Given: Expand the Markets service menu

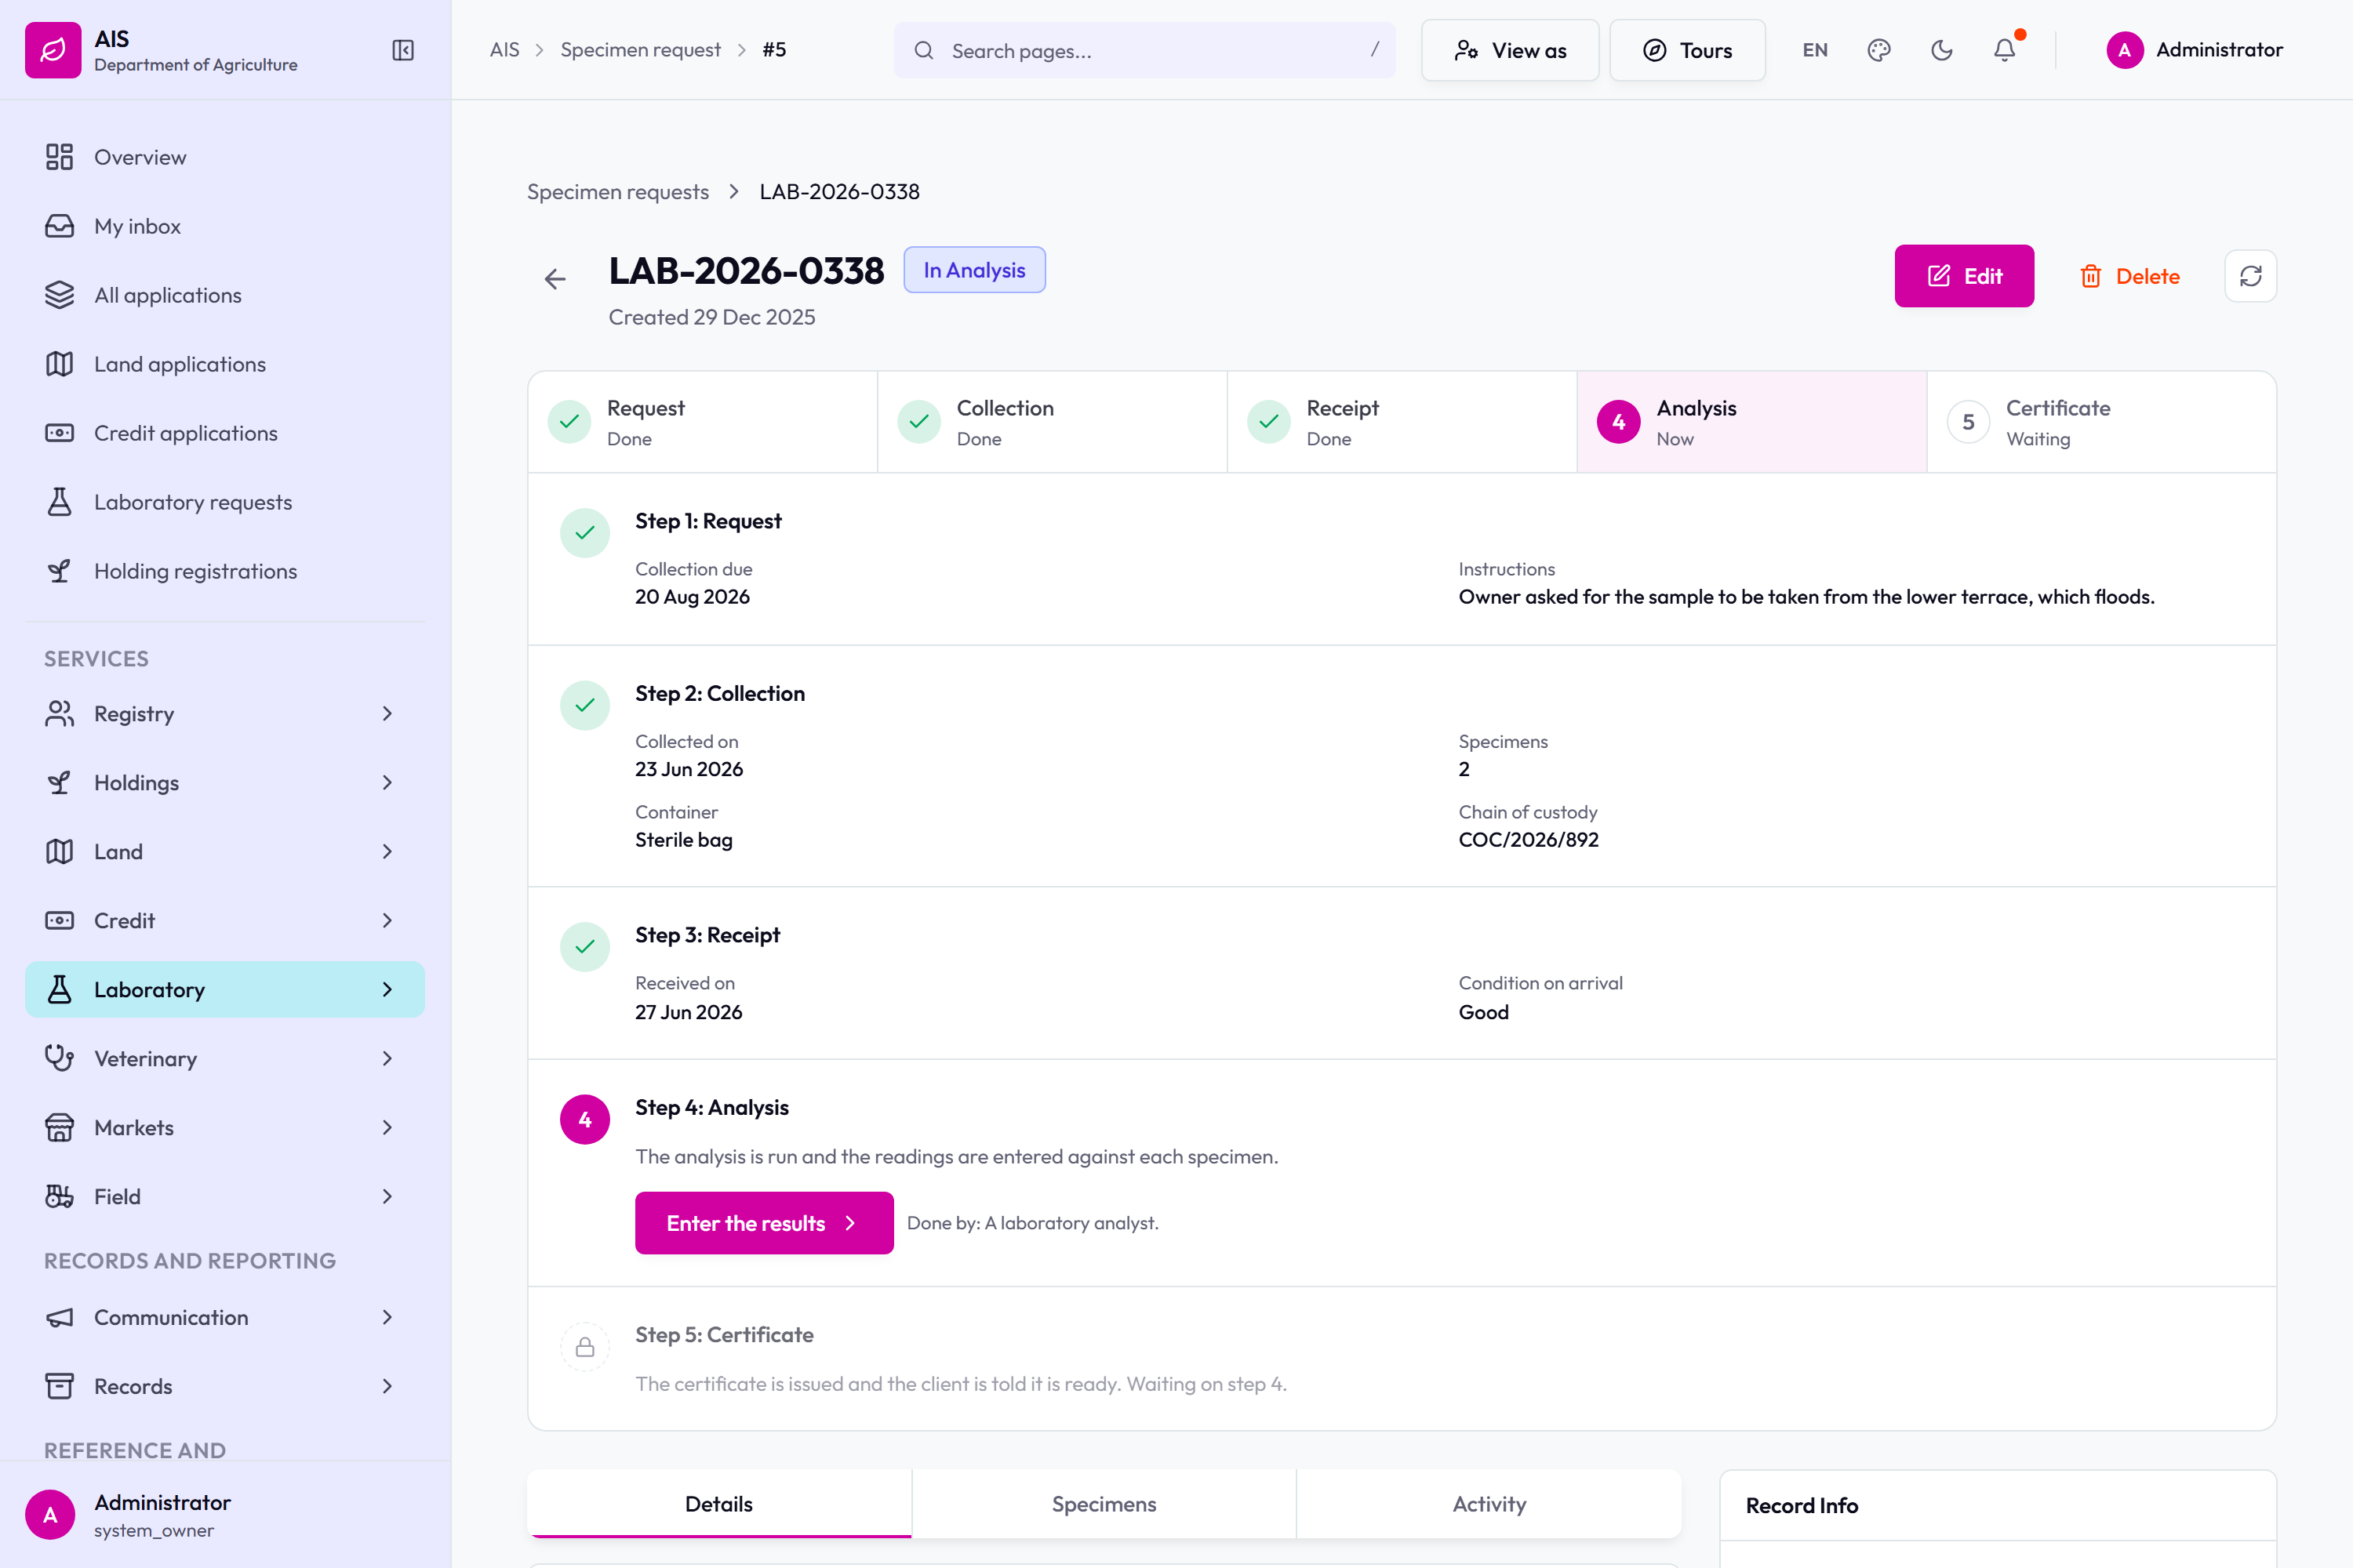Looking at the screenshot, I should click(x=225, y=1128).
